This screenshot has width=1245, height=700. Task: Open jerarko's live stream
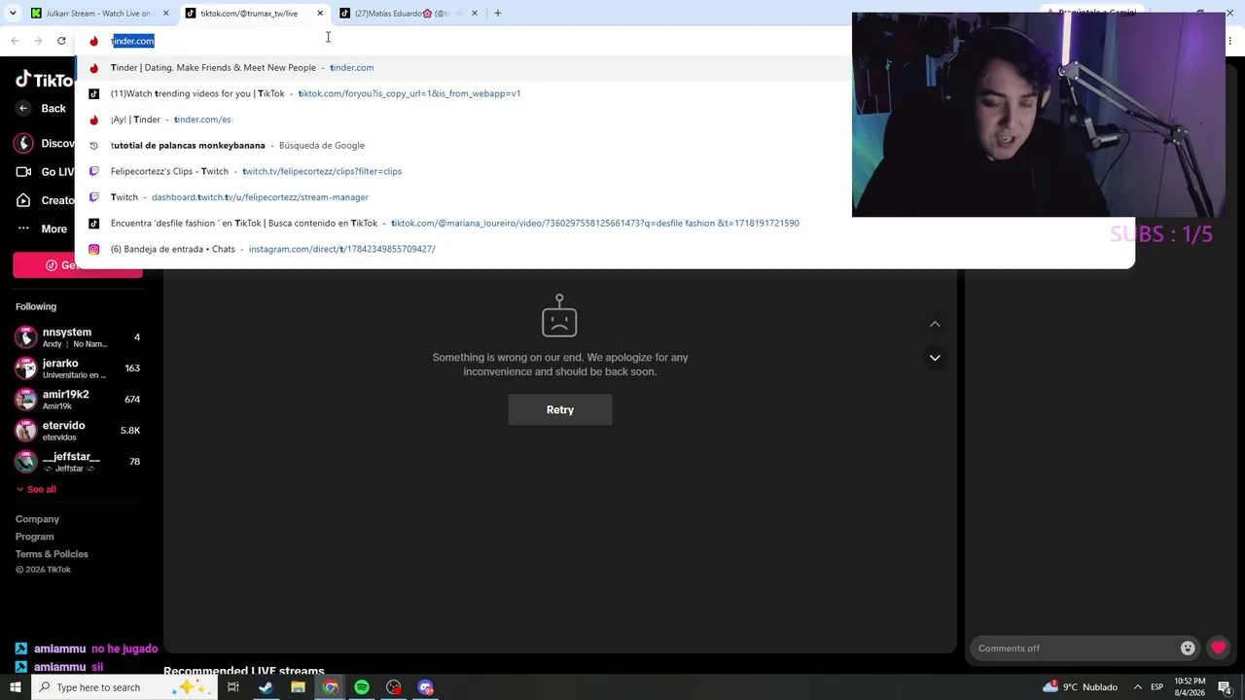tap(79, 368)
